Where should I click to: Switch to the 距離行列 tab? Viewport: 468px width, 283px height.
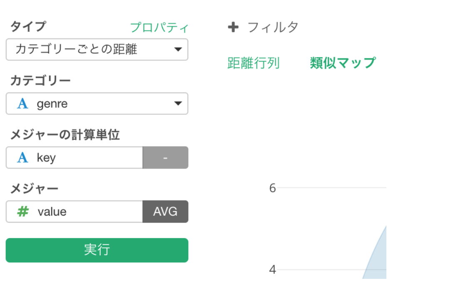(x=253, y=63)
